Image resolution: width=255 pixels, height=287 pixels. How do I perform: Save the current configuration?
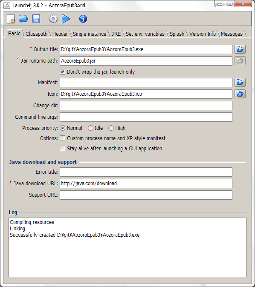(36, 19)
